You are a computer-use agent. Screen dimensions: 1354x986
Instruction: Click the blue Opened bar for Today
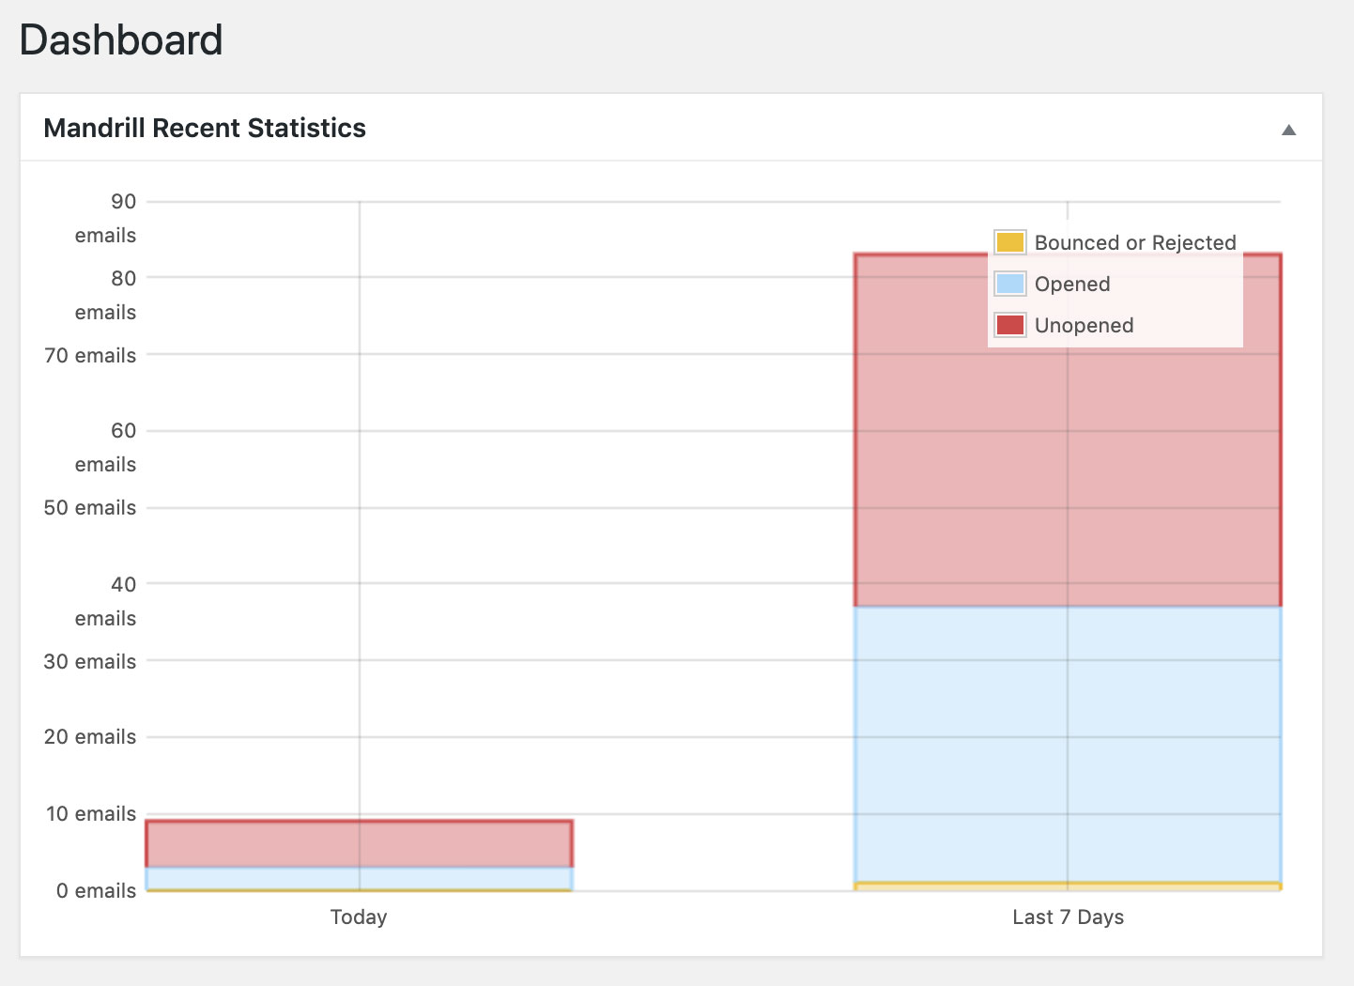[x=359, y=878]
